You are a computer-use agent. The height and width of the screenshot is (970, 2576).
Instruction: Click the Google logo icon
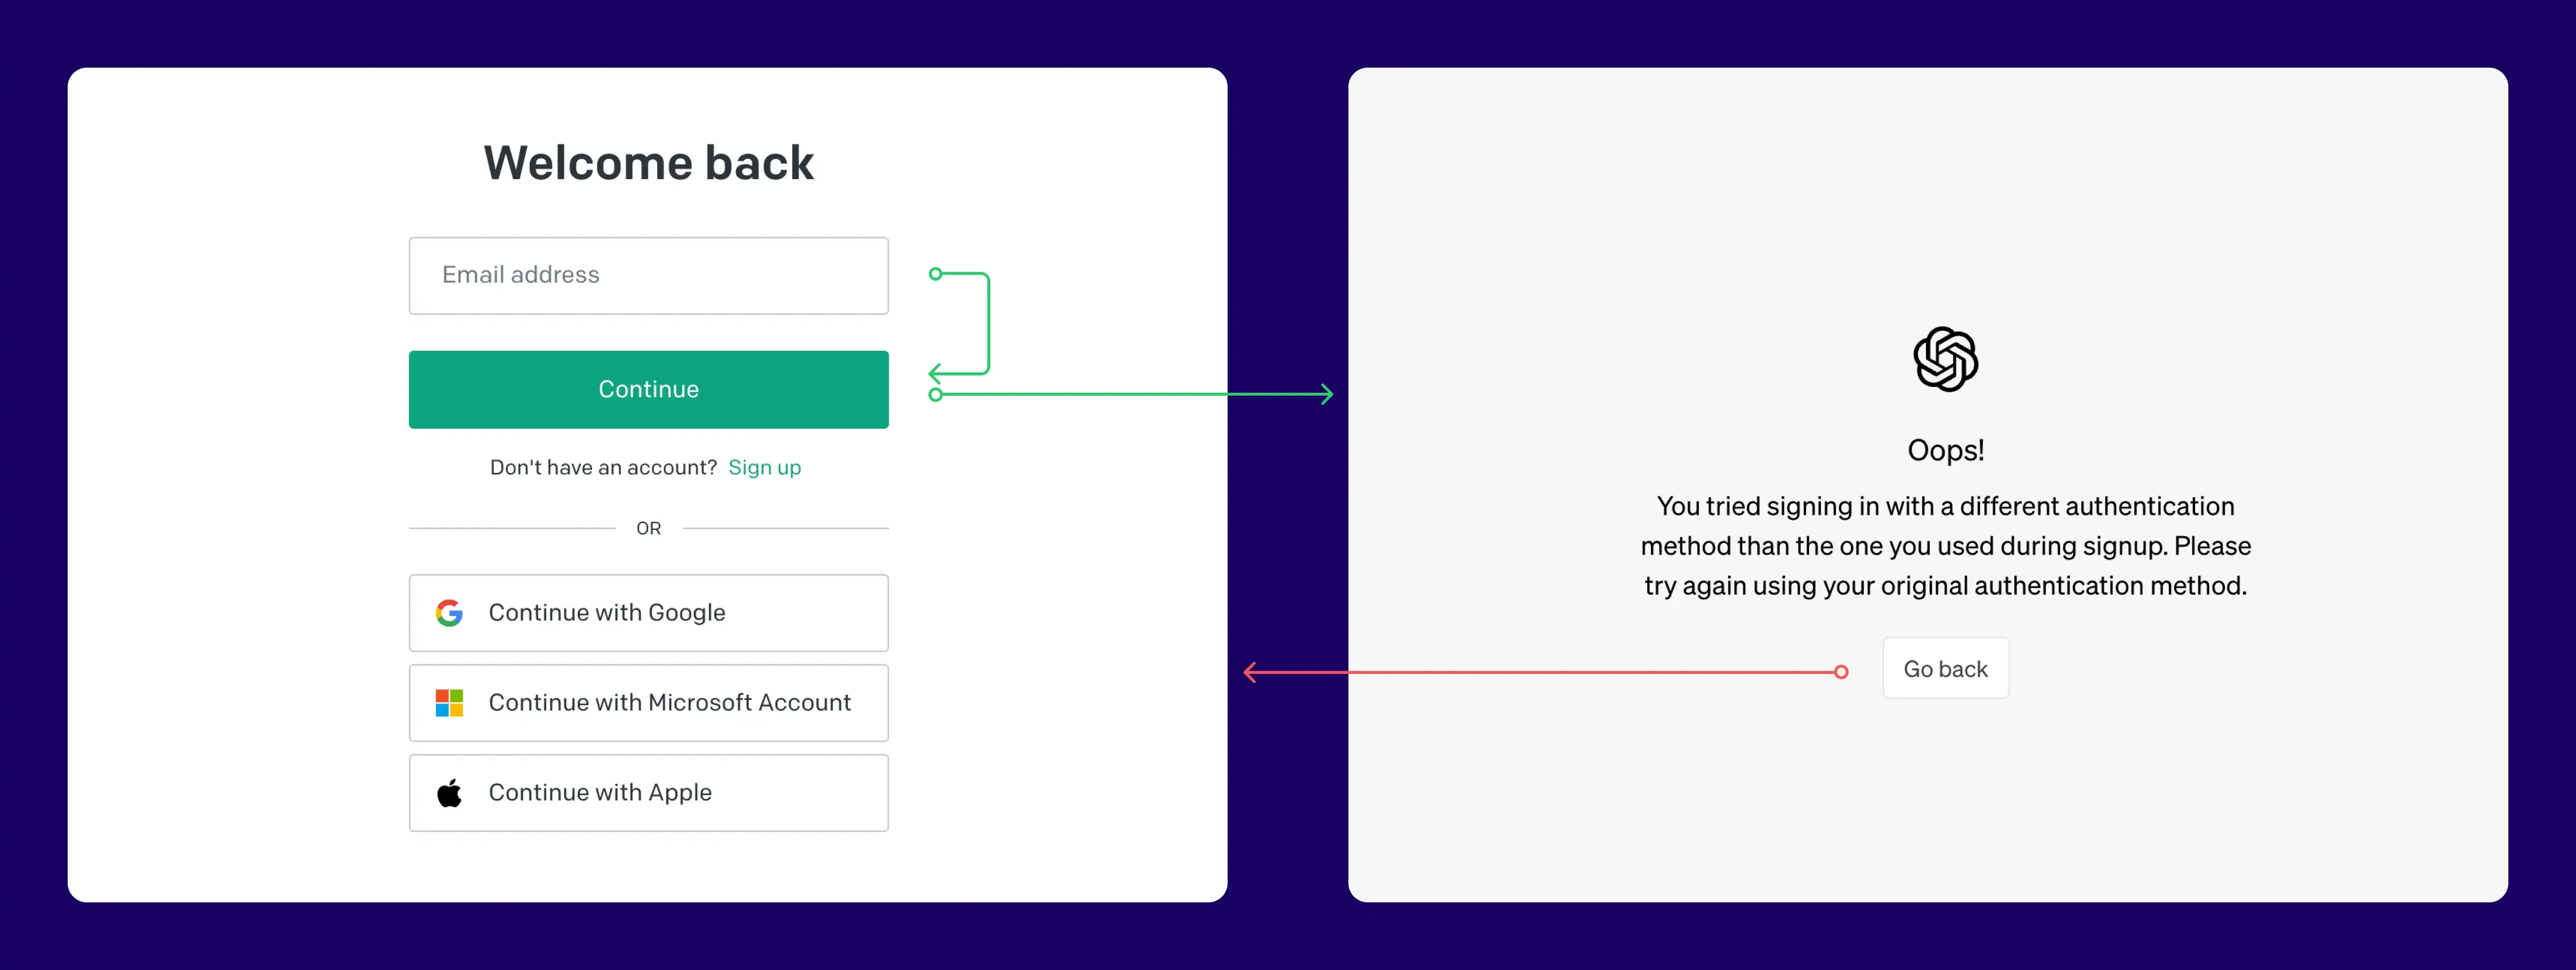[449, 613]
